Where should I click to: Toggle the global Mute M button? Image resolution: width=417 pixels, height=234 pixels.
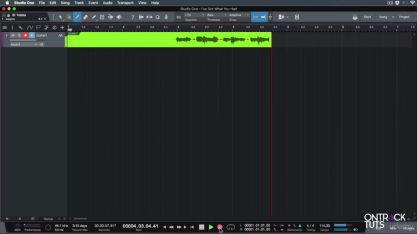click(7, 218)
